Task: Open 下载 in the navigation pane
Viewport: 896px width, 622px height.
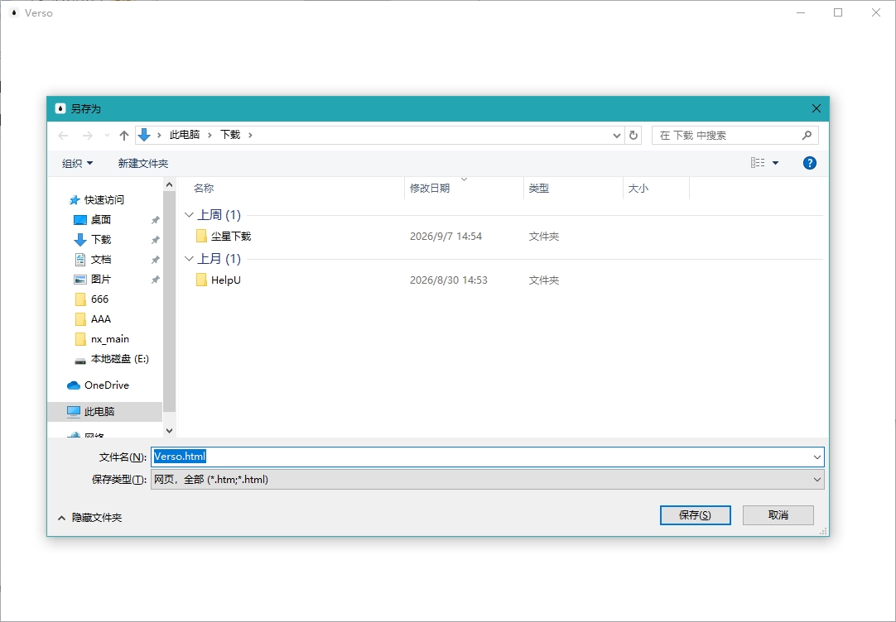Action: pos(100,240)
